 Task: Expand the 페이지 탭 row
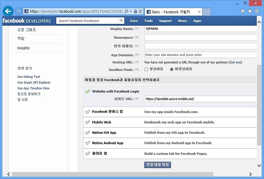(x=170, y=153)
